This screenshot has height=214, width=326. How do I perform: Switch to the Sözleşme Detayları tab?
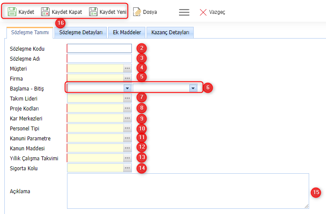81,32
